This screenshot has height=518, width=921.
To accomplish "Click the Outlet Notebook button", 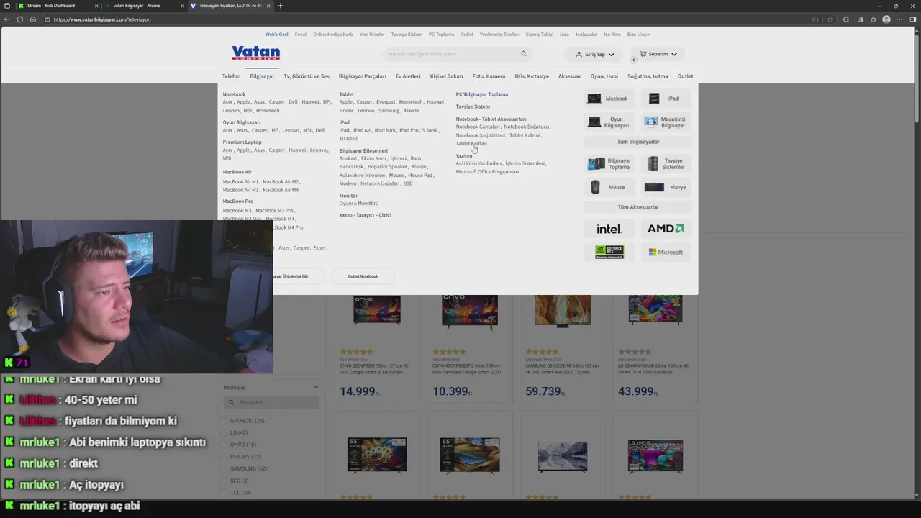I will point(363,276).
